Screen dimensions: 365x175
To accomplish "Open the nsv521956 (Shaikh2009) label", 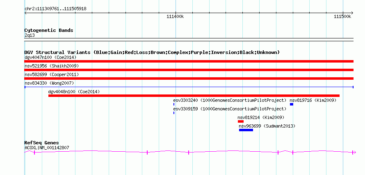I will pyautogui.click(x=52, y=66).
